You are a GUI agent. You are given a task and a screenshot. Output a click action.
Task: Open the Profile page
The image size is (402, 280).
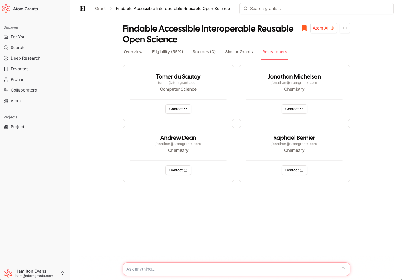[x=17, y=79]
